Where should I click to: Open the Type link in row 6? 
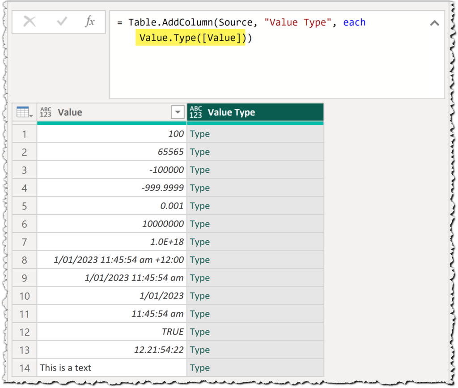click(x=200, y=224)
